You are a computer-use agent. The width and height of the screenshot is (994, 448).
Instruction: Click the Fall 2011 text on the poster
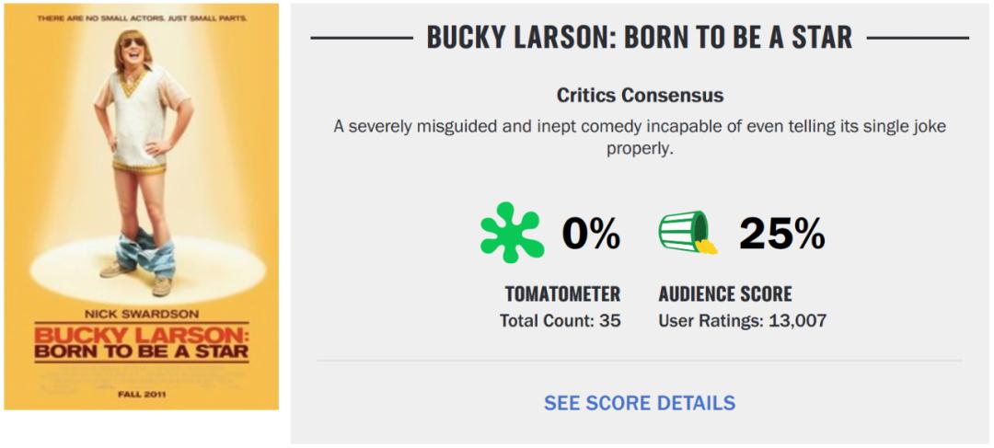[x=140, y=396]
